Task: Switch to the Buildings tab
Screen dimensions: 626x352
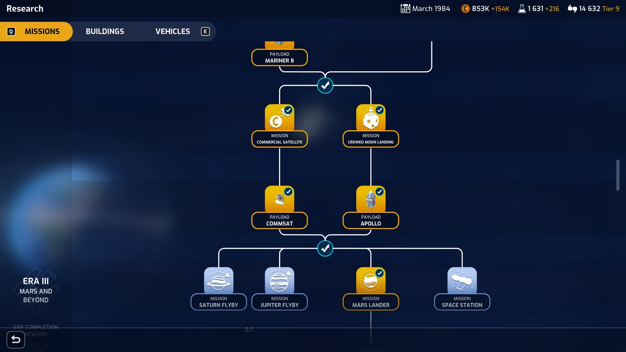Action: (105, 32)
